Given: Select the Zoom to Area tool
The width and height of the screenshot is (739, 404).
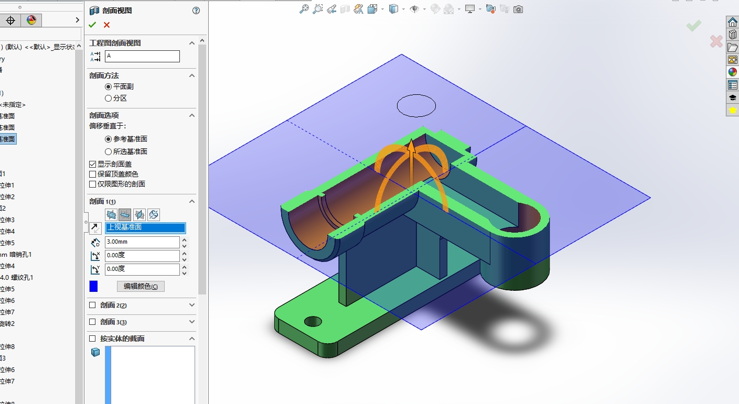Looking at the screenshot, I should pyautogui.click(x=318, y=9).
